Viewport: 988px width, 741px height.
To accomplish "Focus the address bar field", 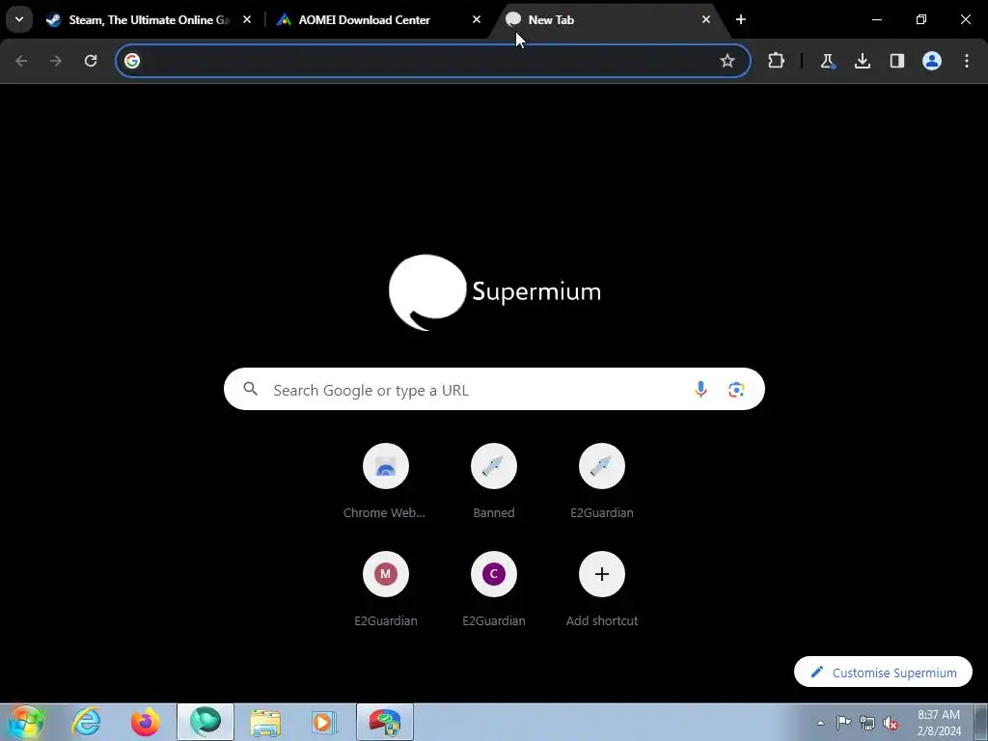I will coord(433,61).
